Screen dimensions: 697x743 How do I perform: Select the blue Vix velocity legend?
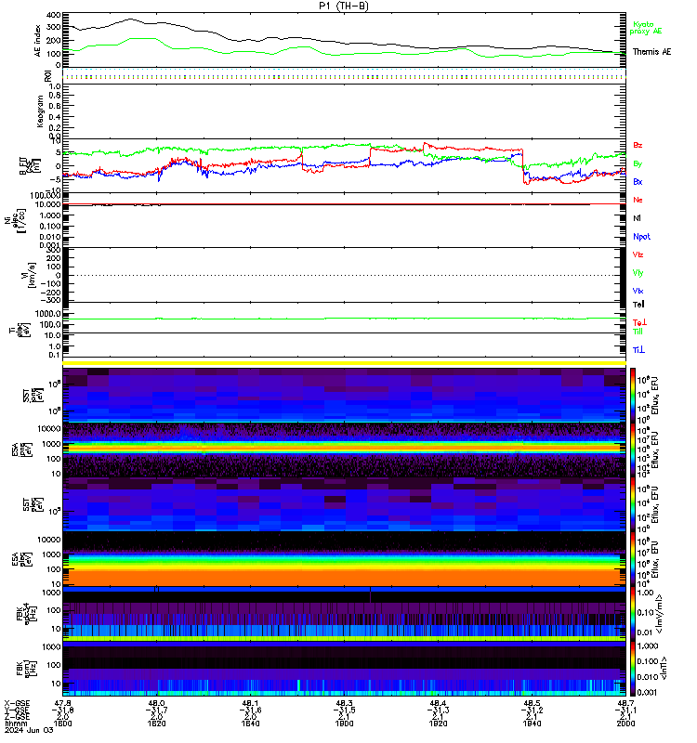click(x=638, y=291)
